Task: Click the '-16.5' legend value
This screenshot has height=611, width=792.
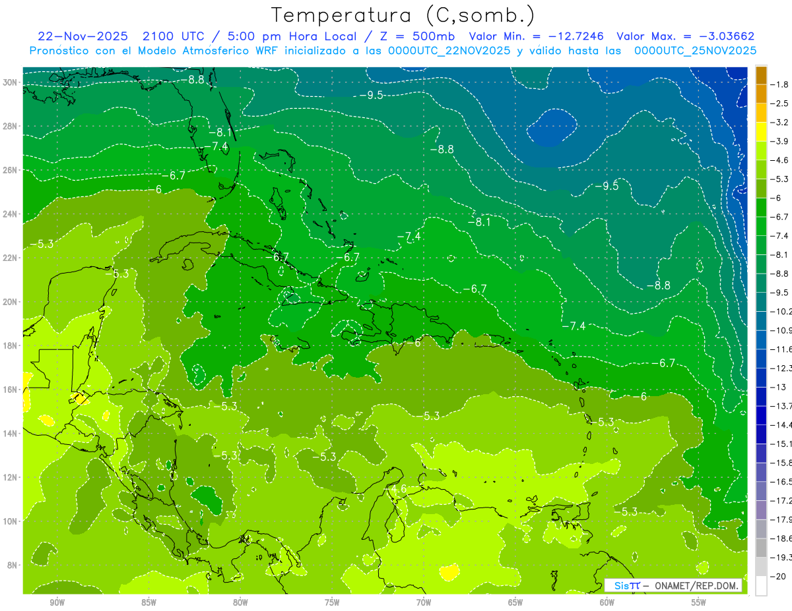Action: click(780, 482)
